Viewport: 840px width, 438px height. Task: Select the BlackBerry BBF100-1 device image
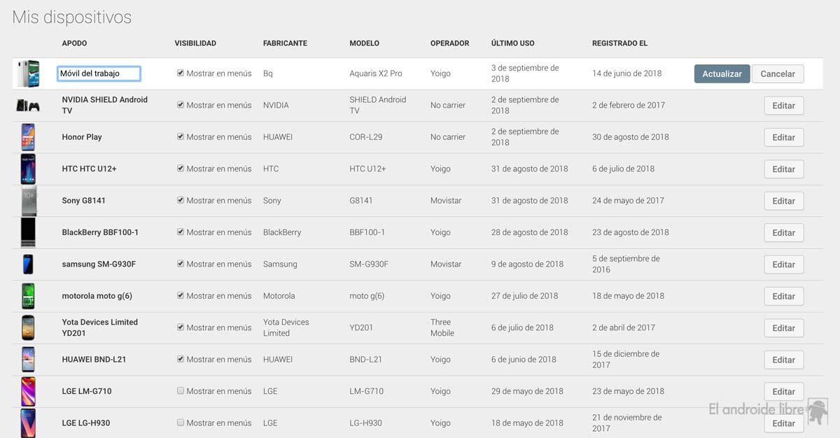[x=28, y=232]
